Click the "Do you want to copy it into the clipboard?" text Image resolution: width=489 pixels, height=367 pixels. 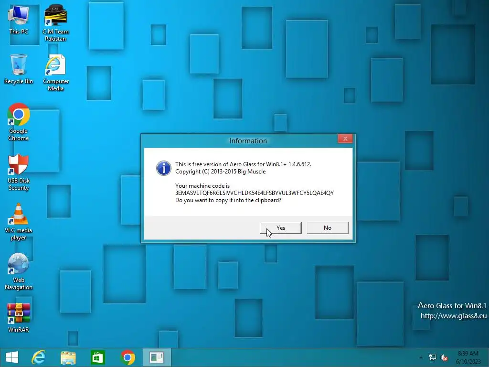tap(228, 200)
